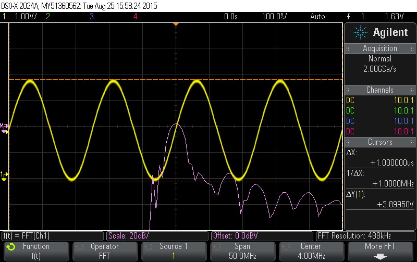
Task: Click the ΔX +1.000000us cursor value
Action: pyautogui.click(x=392, y=163)
